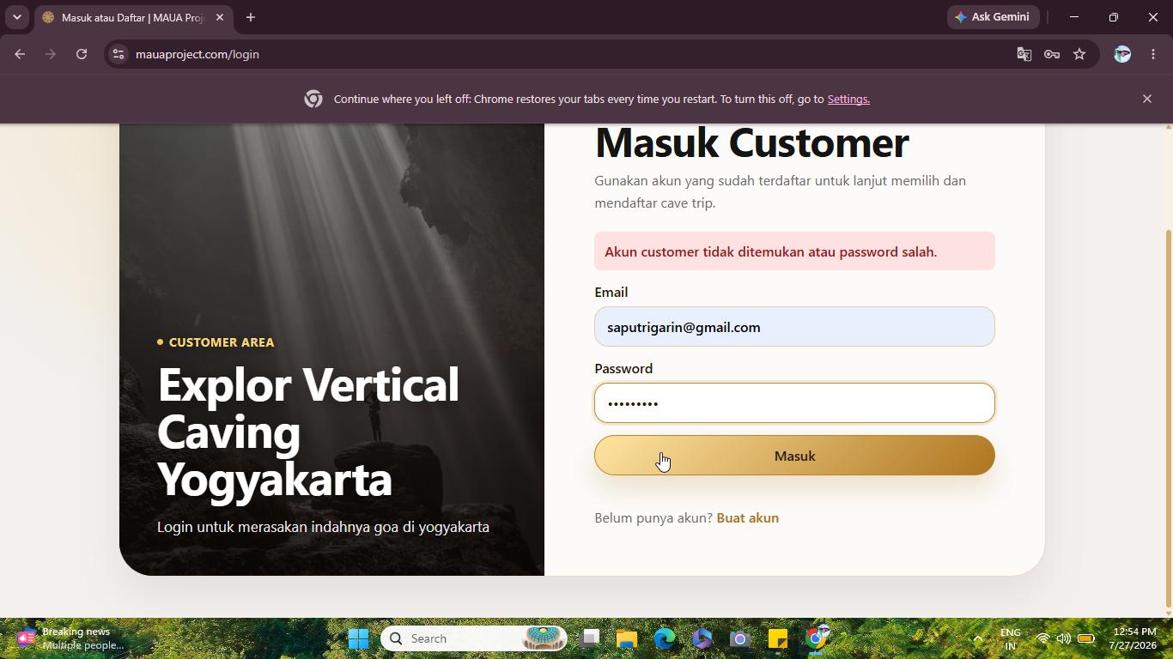This screenshot has height=659, width=1173.
Task: Open a new tab with the plus button
Action: [x=251, y=17]
